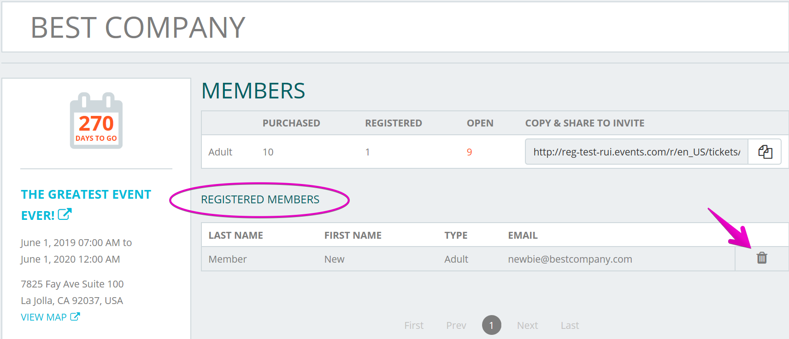This screenshot has width=789, height=339.
Task: Select the newbie@bestcompany.com member row
Action: click(468, 259)
